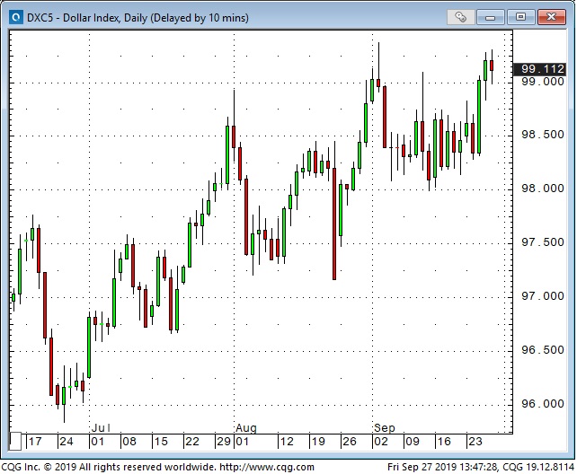
Task: Click the date label 23 on time axis
Action: (x=475, y=442)
